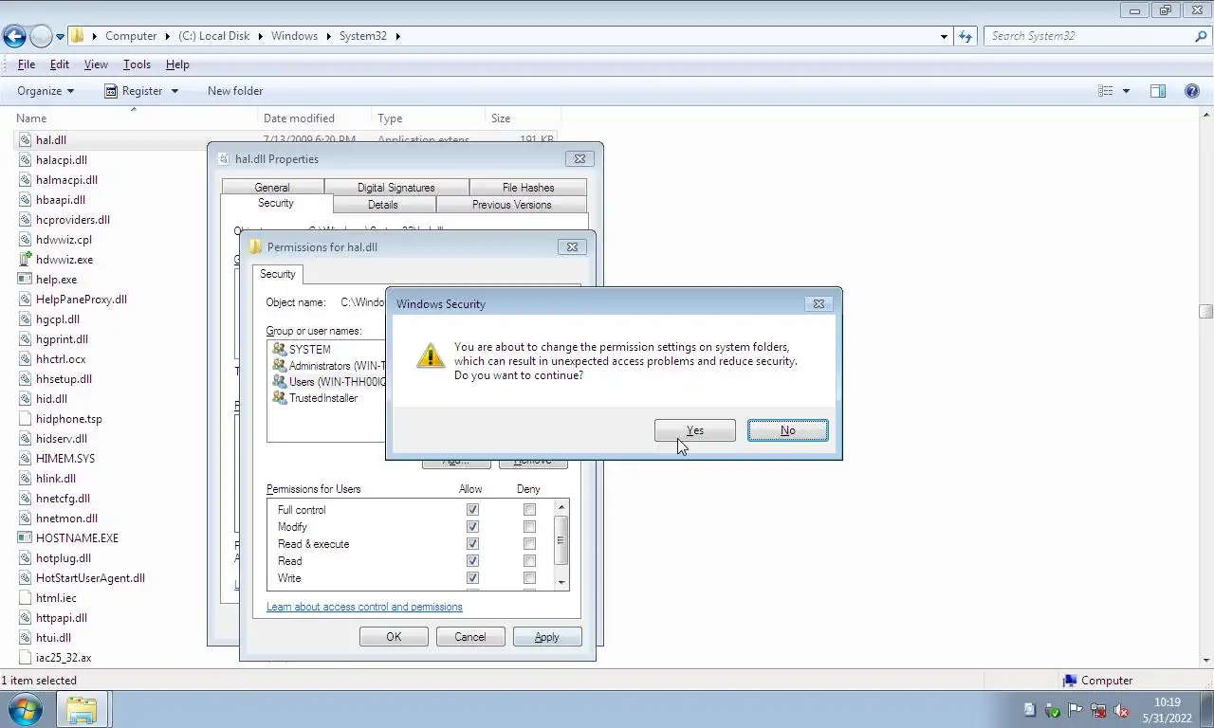Screen dimensions: 1214x728
Task: Select HotStartUserAgent.dll file name
Action: point(90,578)
